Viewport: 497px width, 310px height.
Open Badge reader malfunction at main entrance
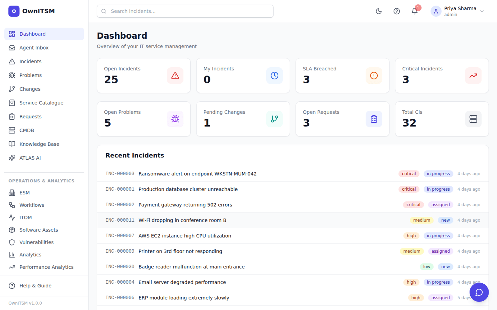pos(293,267)
